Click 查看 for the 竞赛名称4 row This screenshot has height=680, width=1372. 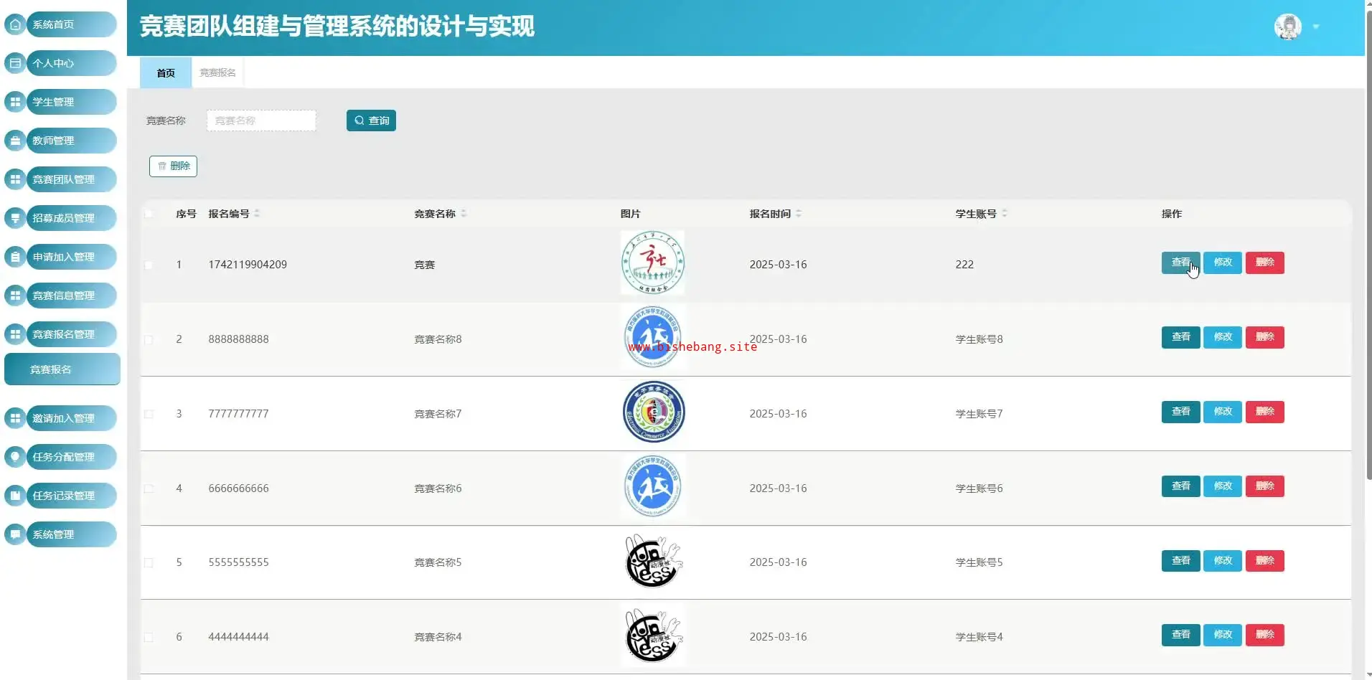[x=1181, y=635]
